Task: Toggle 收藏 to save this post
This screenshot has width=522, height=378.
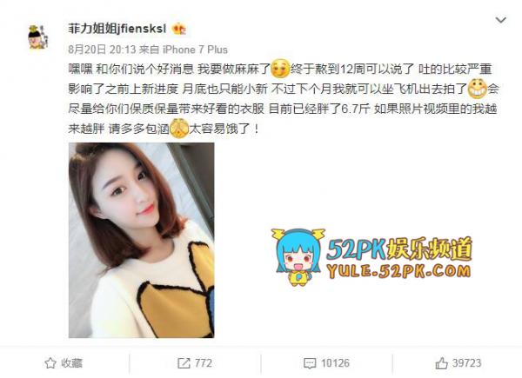Action: 64,363
